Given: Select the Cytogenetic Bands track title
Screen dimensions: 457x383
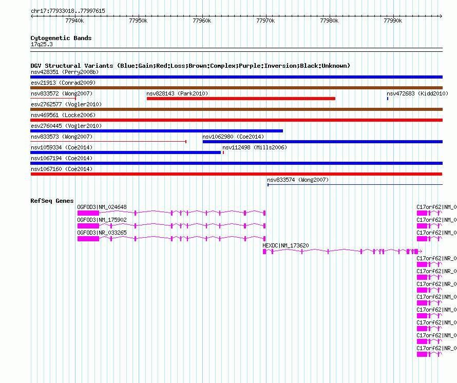Looking at the screenshot, I should 61,38.
